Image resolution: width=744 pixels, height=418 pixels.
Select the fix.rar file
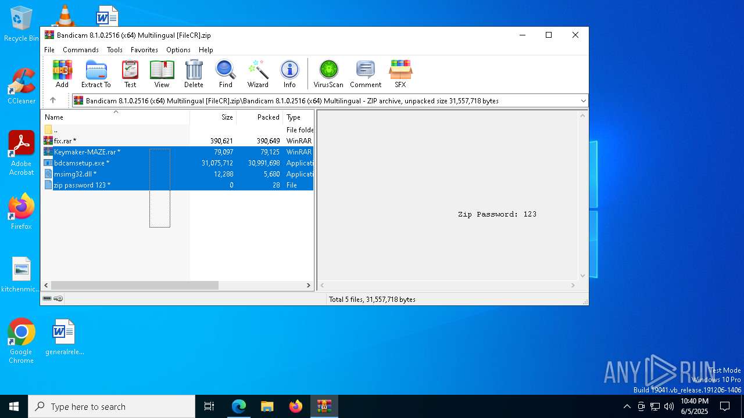177,141
